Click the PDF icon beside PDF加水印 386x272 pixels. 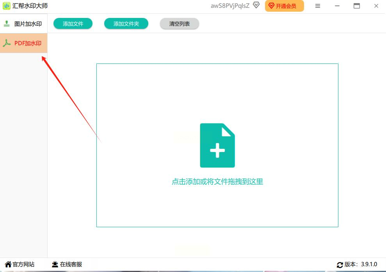pyautogui.click(x=7, y=43)
